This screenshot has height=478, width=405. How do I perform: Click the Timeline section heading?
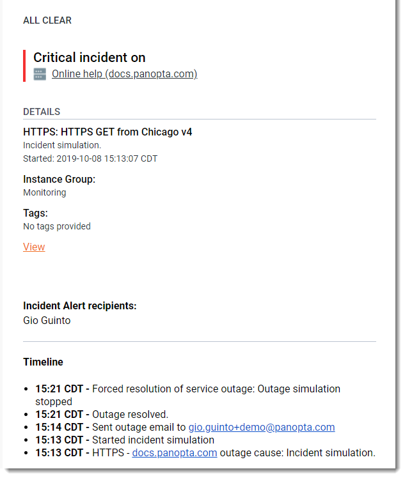tap(43, 362)
